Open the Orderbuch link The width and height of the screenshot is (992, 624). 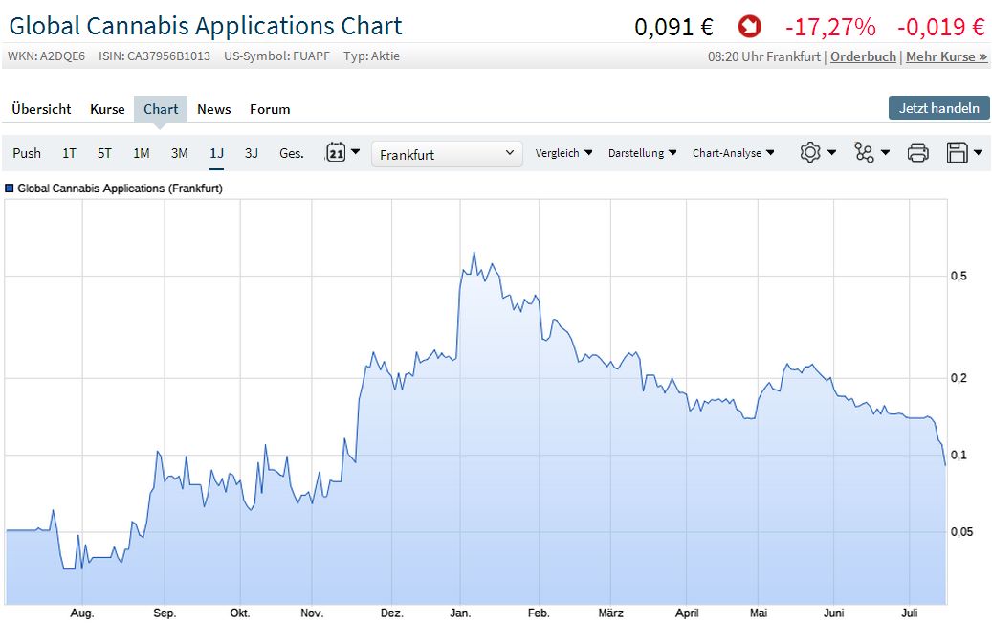pos(863,56)
